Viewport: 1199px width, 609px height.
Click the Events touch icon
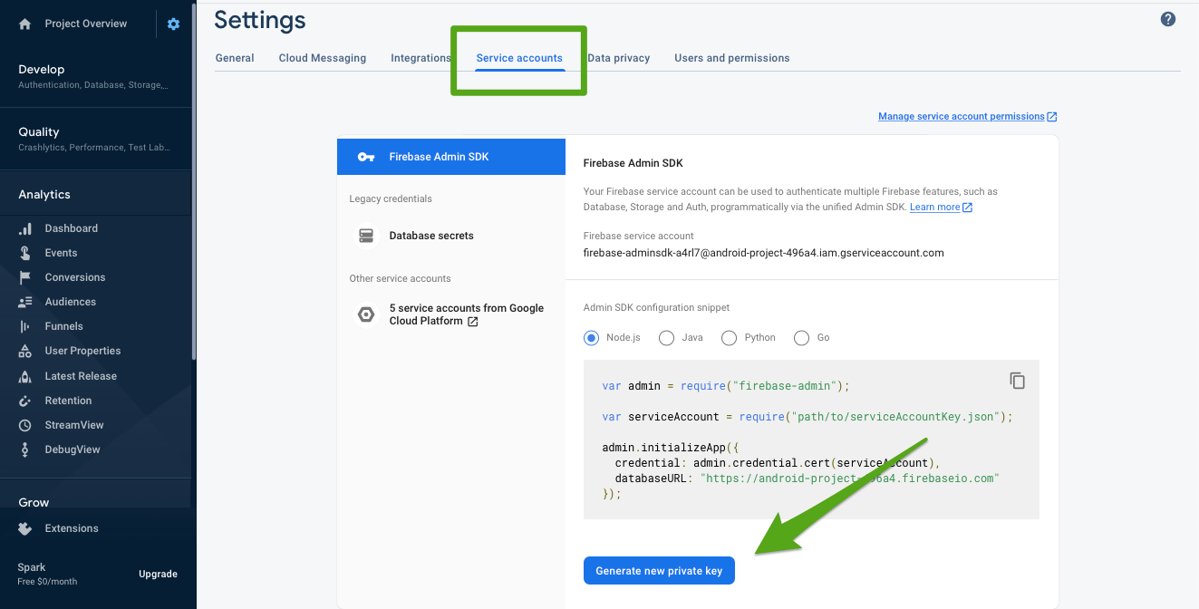[25, 253]
